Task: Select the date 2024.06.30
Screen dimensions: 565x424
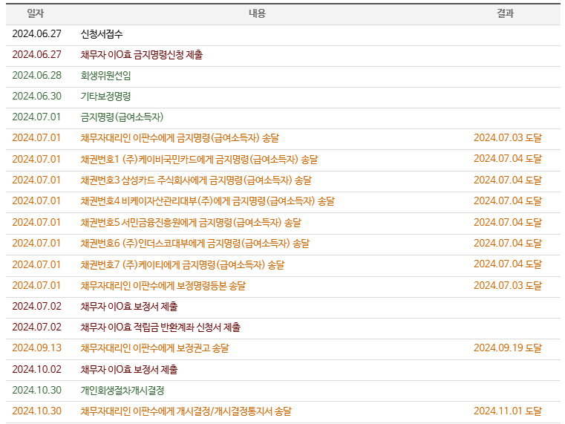Action: pyautogui.click(x=37, y=97)
